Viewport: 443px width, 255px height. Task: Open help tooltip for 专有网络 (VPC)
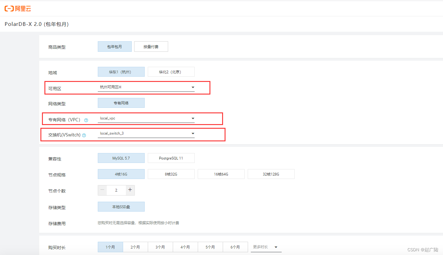pos(86,120)
